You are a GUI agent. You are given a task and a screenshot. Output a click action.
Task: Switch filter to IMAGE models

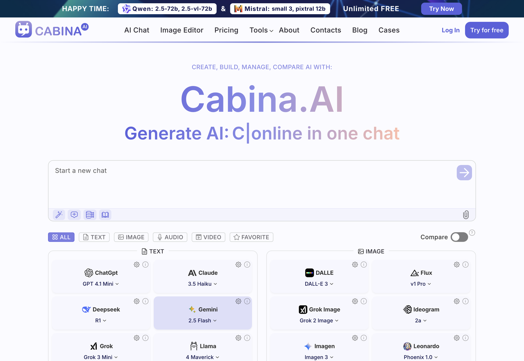131,237
